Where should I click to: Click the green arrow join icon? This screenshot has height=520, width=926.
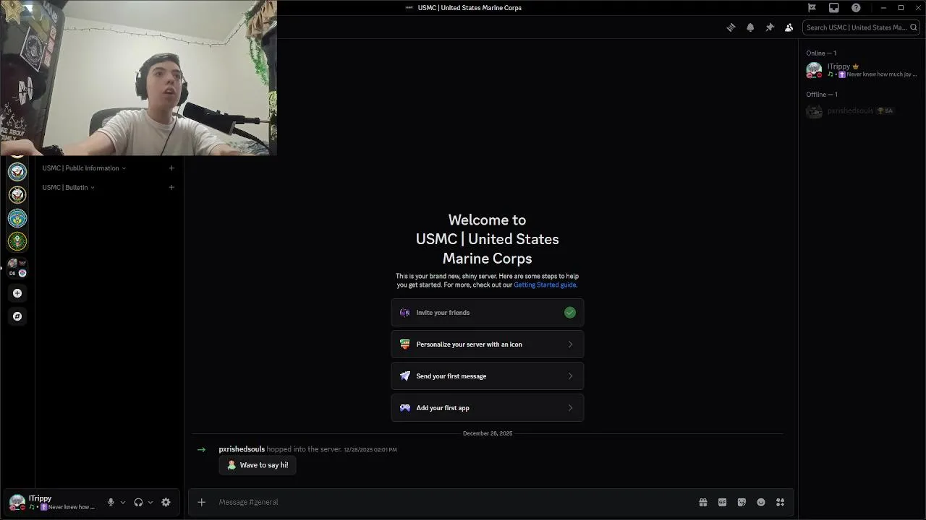pos(201,449)
